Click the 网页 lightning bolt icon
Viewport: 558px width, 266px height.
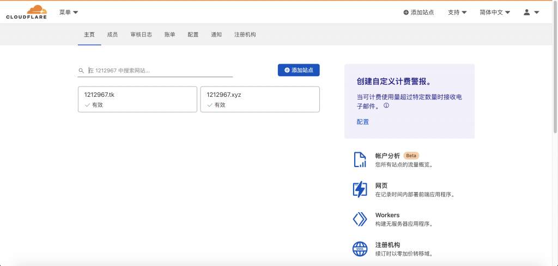[360, 189]
